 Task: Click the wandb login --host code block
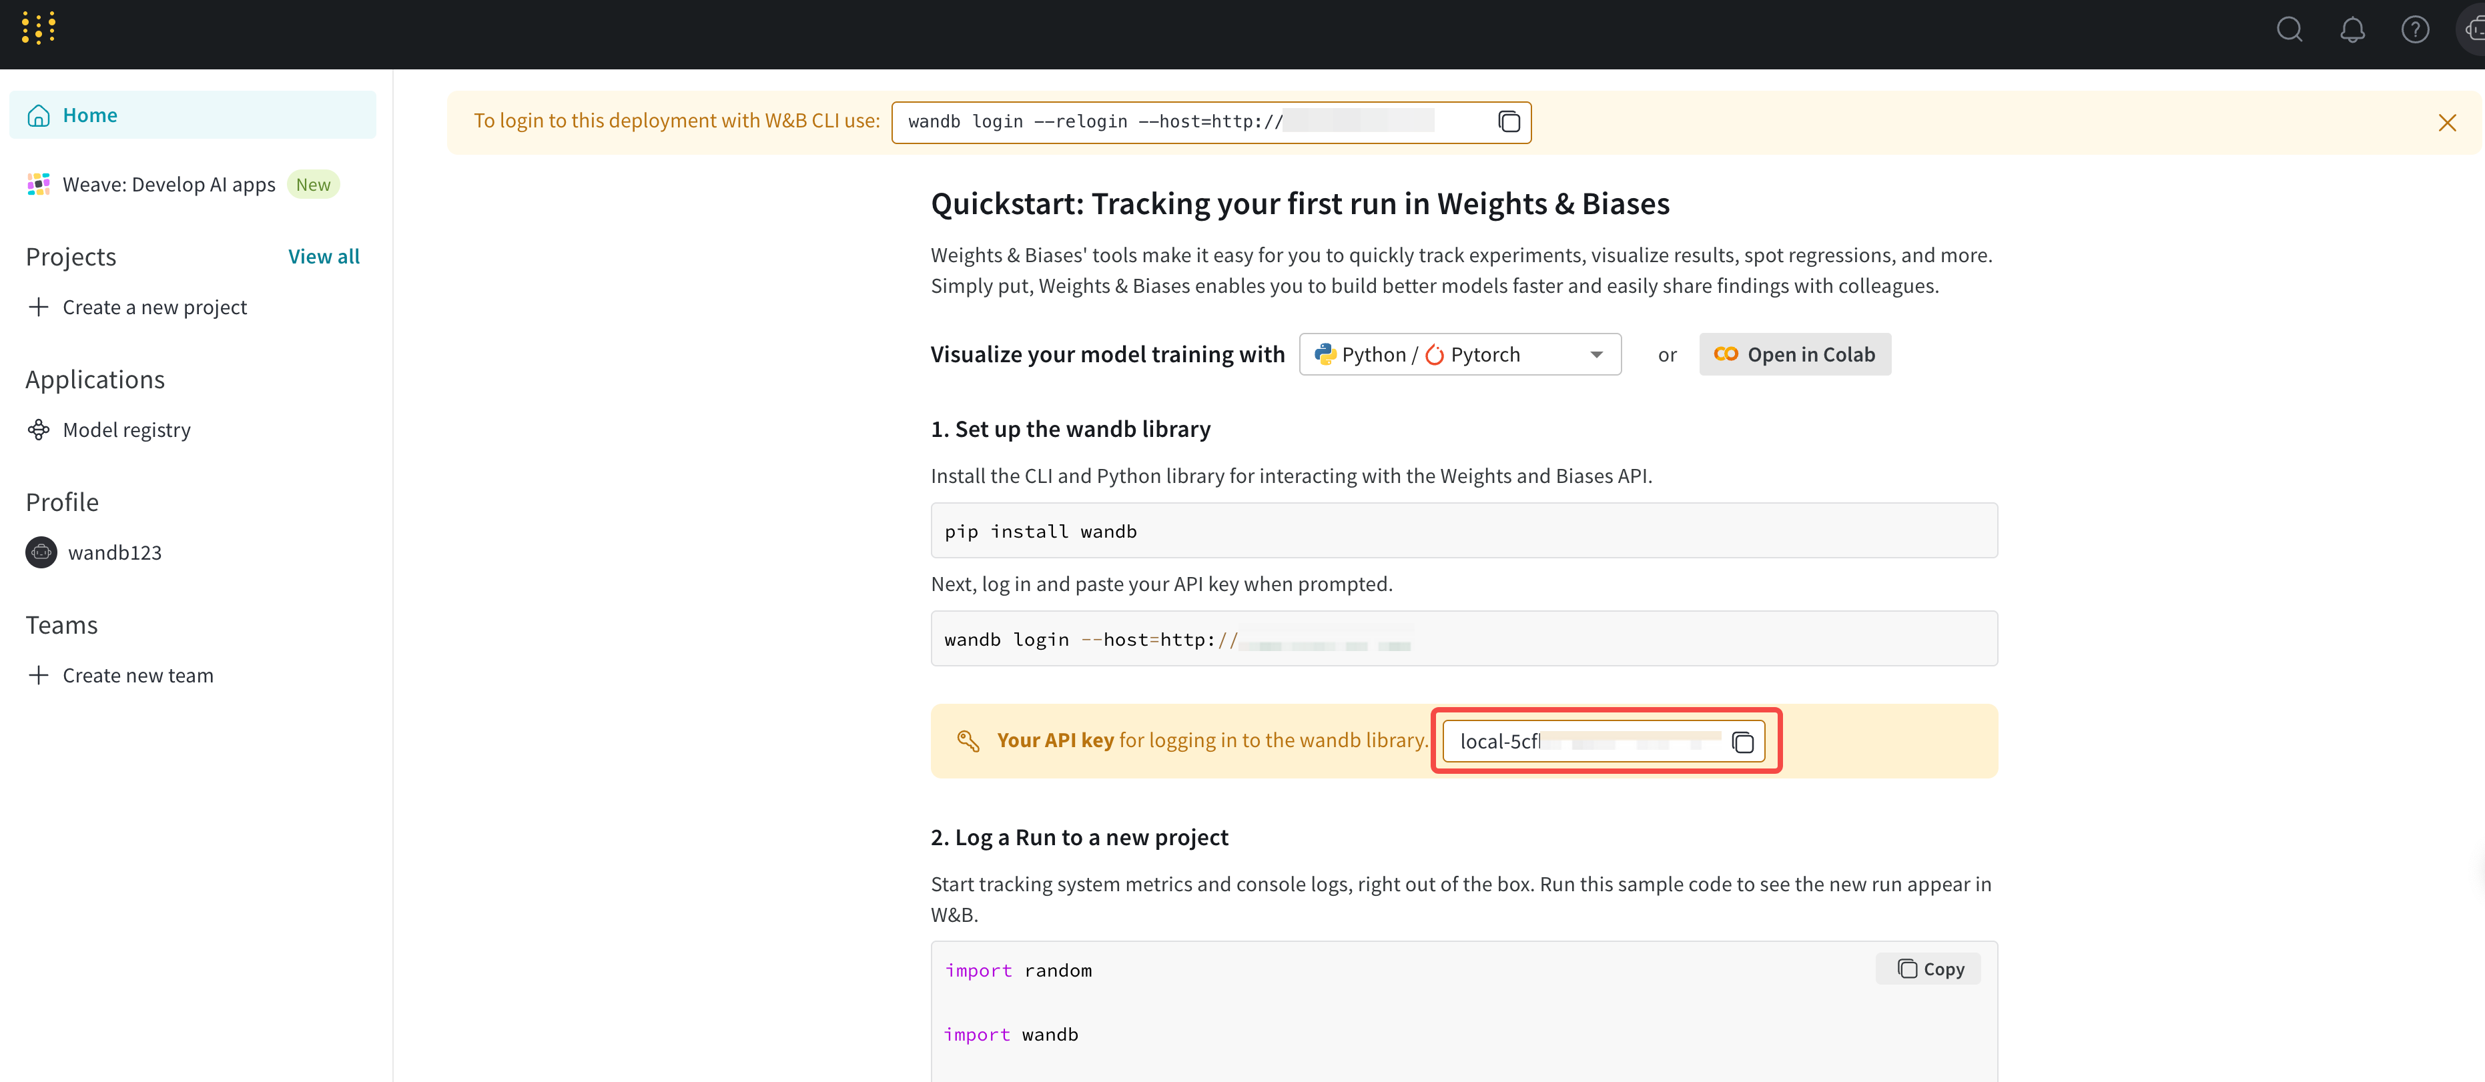[x=1463, y=638]
